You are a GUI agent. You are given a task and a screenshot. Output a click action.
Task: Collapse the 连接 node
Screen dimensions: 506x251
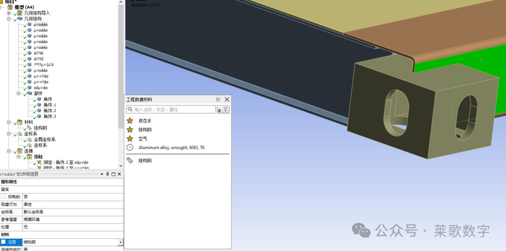(9, 151)
